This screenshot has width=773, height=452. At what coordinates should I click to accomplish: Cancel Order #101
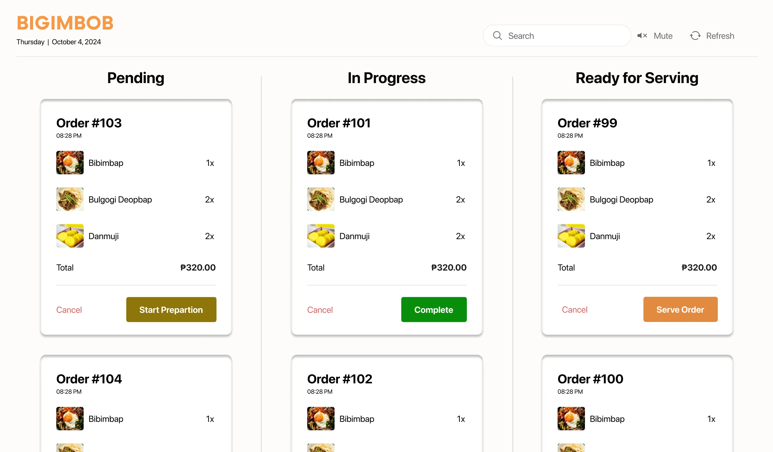320,310
